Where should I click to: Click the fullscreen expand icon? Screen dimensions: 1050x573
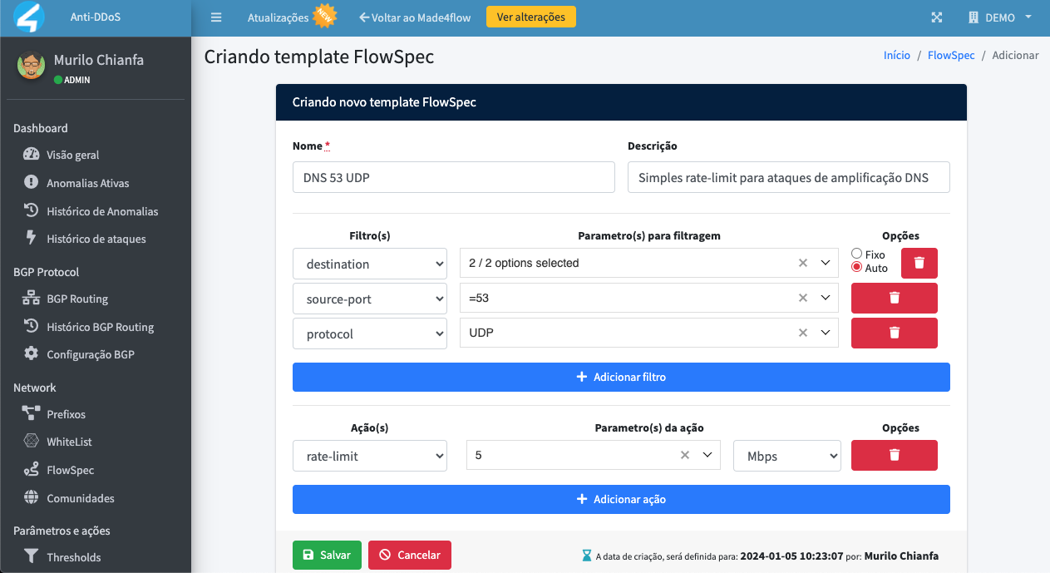tap(937, 17)
